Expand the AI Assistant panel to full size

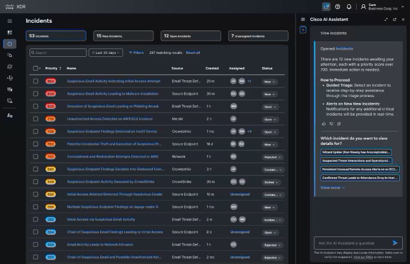pos(386,19)
